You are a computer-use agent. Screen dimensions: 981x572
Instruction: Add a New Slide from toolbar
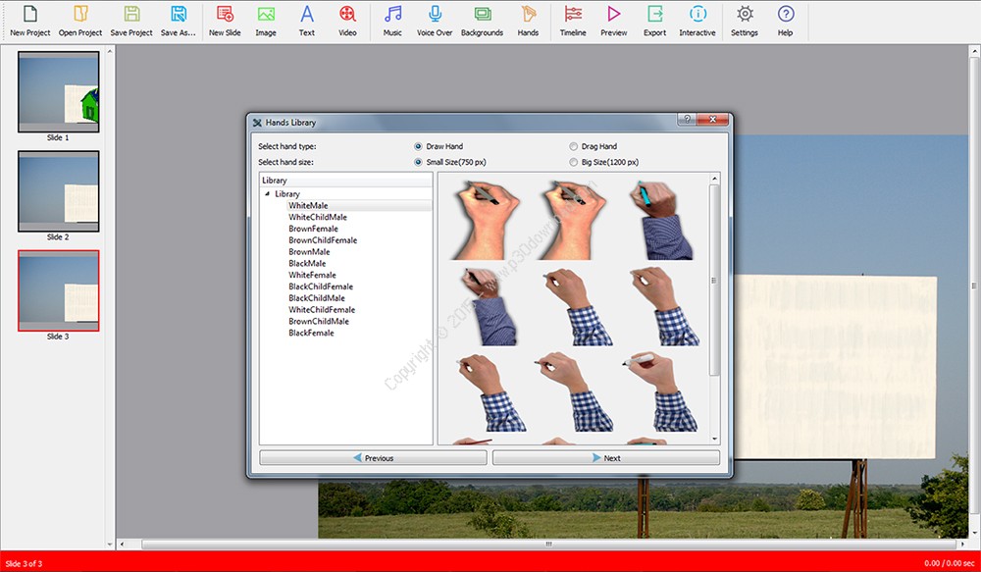click(225, 15)
